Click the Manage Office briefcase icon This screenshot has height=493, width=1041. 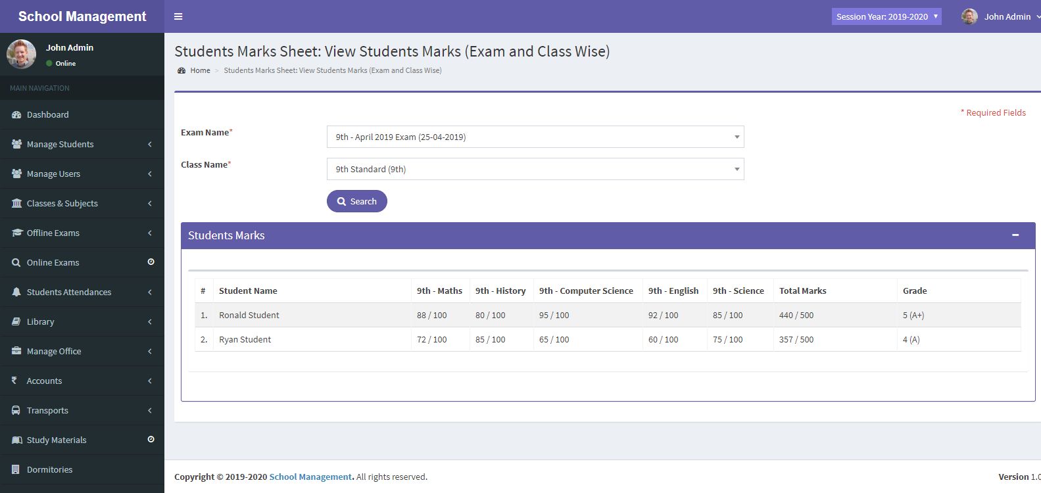[16, 352]
